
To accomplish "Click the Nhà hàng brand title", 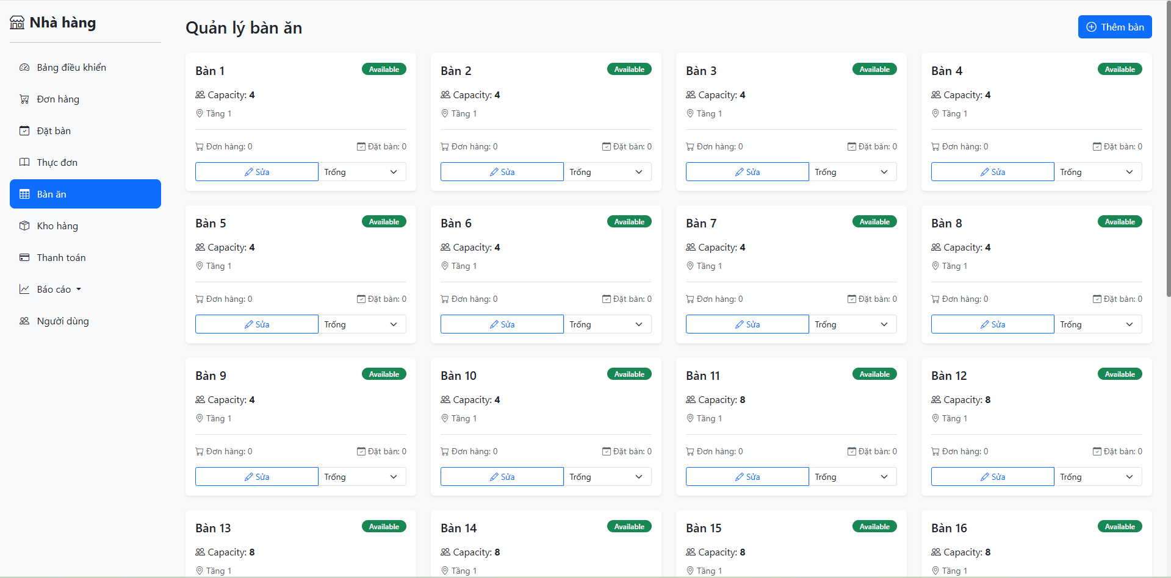I will 63,23.
